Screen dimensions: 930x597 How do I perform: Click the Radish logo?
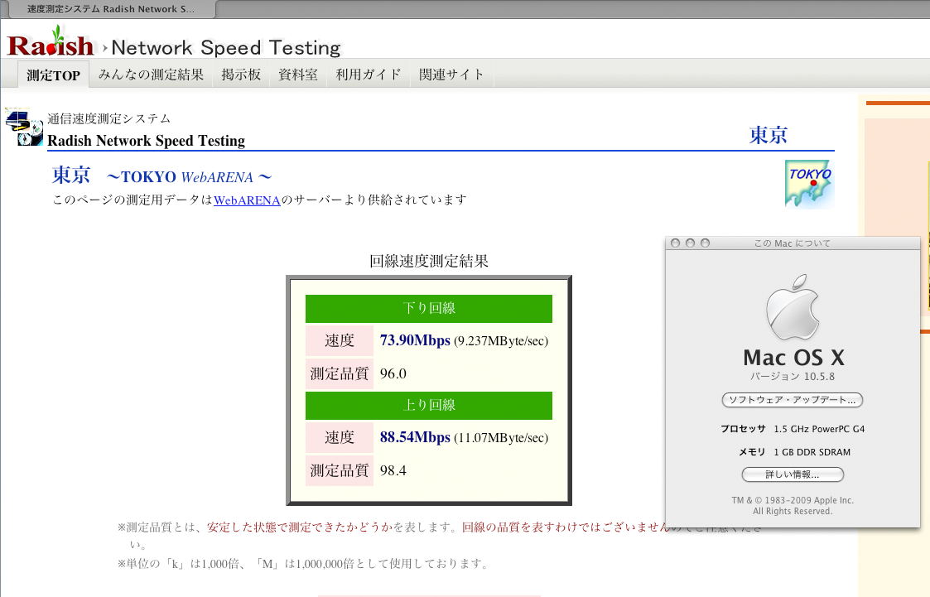click(x=51, y=41)
